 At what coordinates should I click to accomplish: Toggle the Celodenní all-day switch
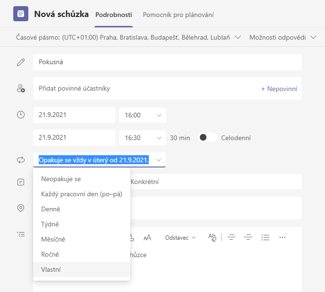207,138
